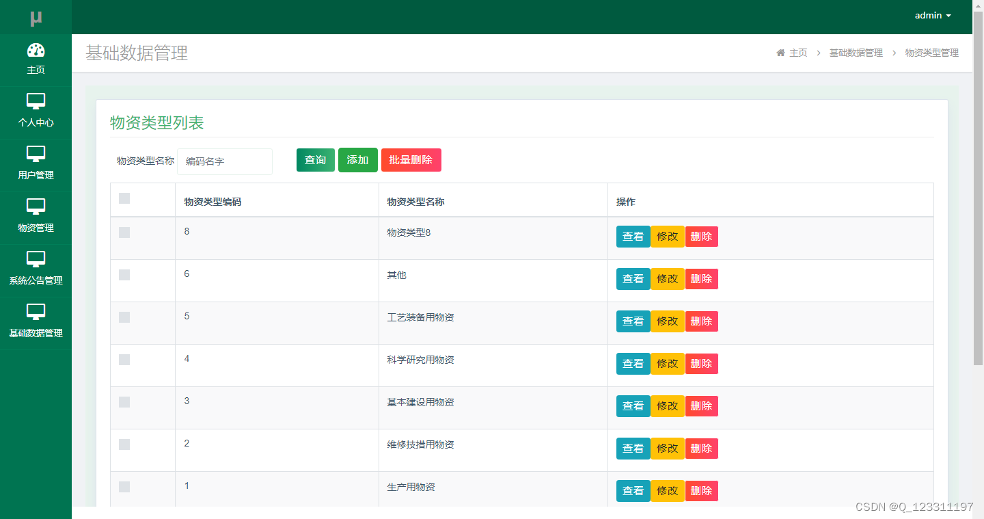This screenshot has height=519, width=984.
Task: View details of 物资类型8 with 查看
Action: click(x=633, y=237)
